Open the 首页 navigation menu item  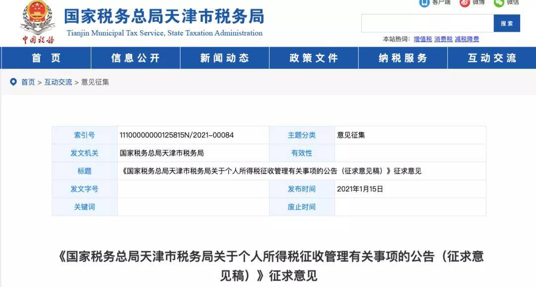[x=46, y=58]
